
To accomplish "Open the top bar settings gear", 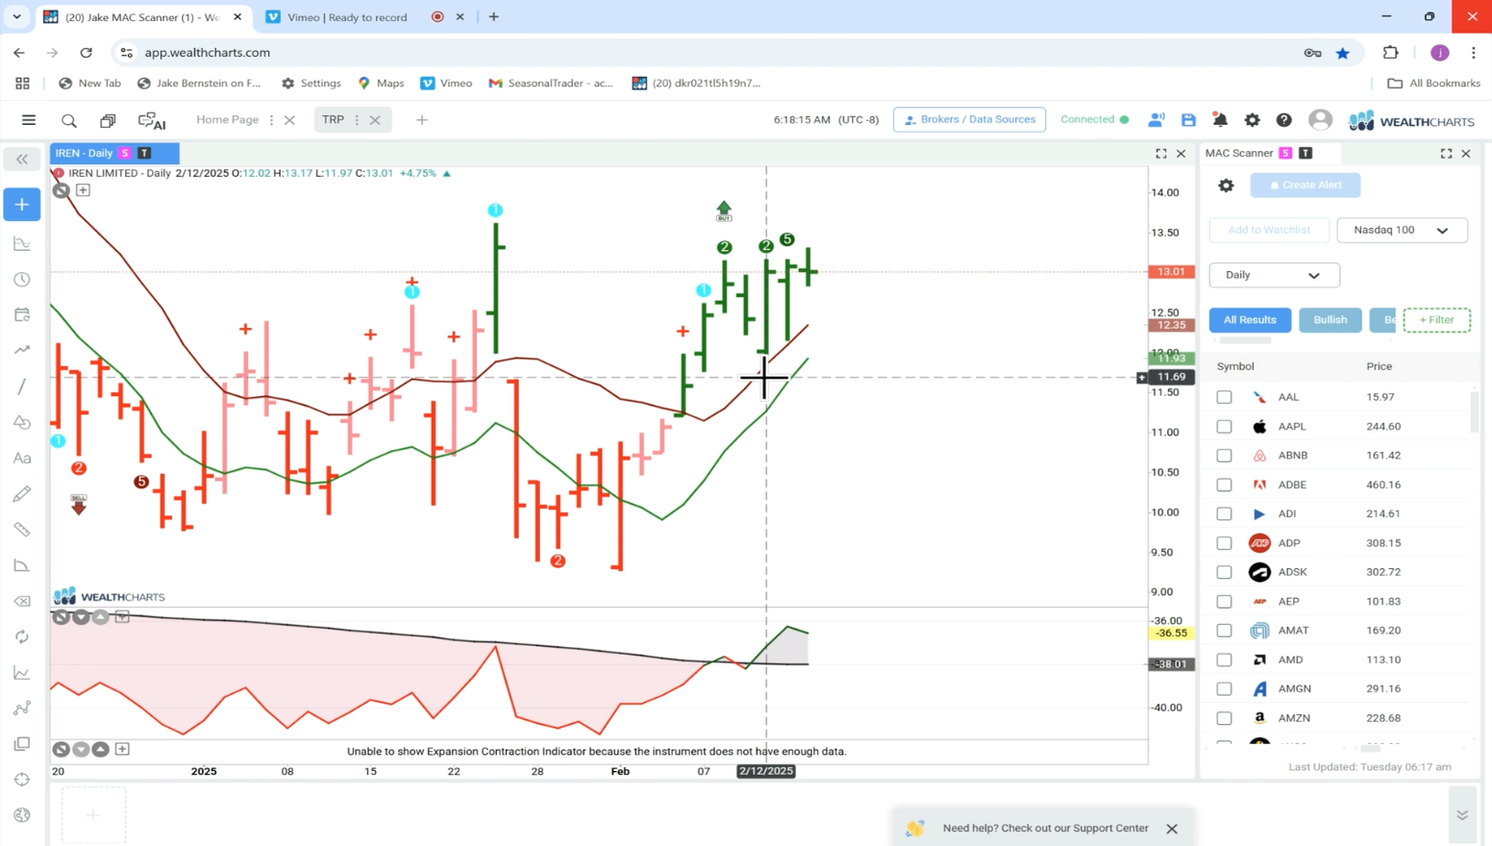I will click(1252, 120).
